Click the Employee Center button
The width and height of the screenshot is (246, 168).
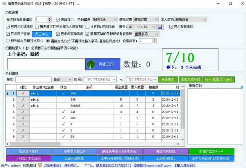[x=44, y=34]
